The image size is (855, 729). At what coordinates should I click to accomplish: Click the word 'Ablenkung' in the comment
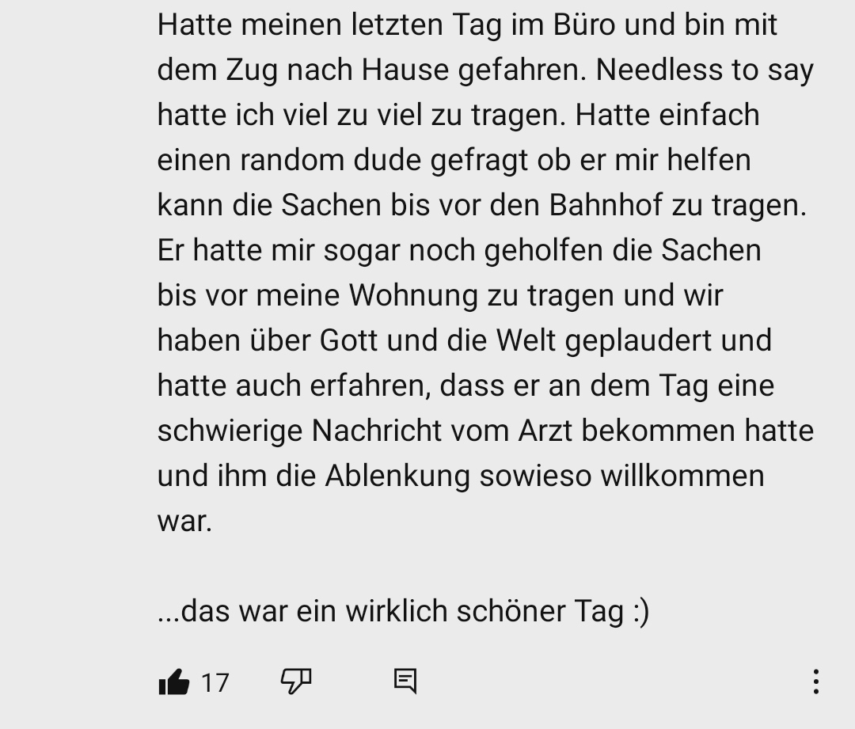click(397, 476)
